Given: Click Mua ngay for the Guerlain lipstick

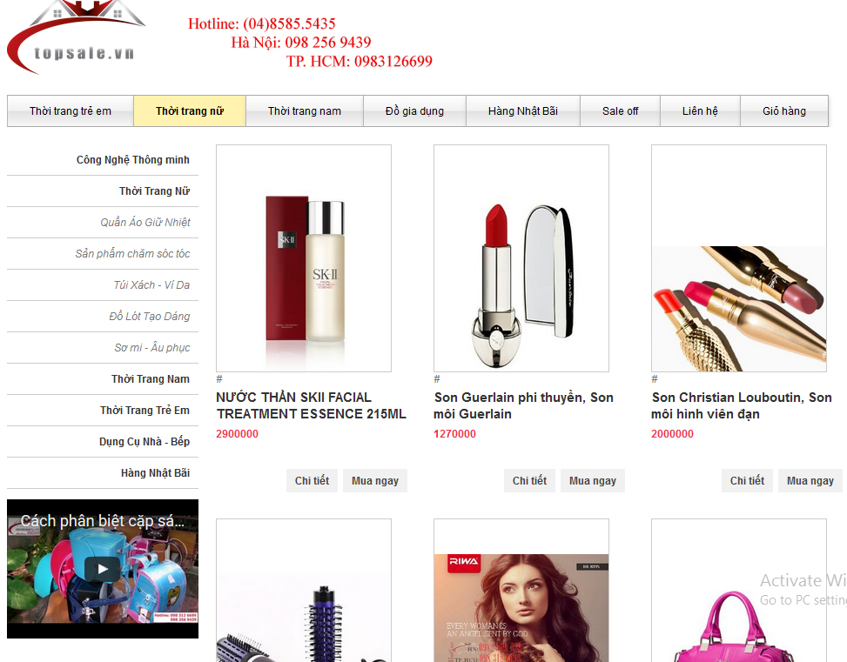Looking at the screenshot, I should pyautogui.click(x=592, y=481).
